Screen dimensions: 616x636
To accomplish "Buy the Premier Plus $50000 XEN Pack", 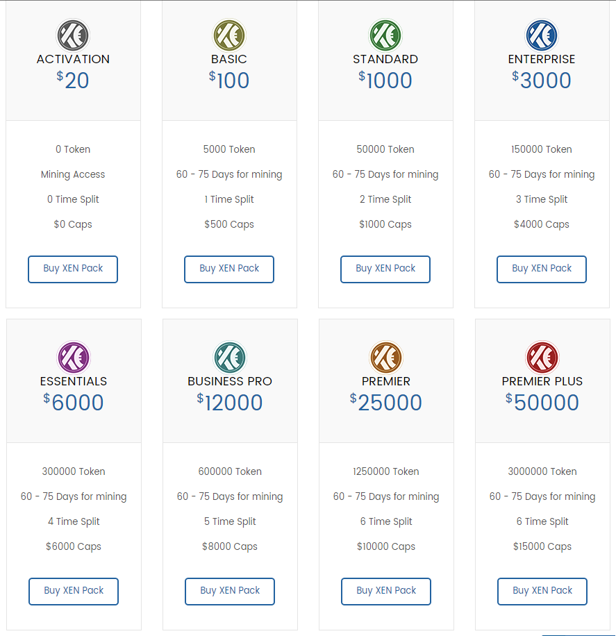I will point(542,592).
